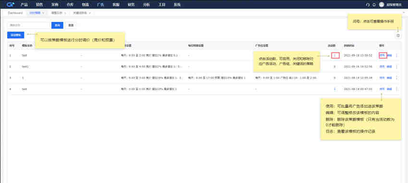The width and height of the screenshot is (408, 183).
Task: Click the user avatar in the top bar
Action: coord(382,4)
